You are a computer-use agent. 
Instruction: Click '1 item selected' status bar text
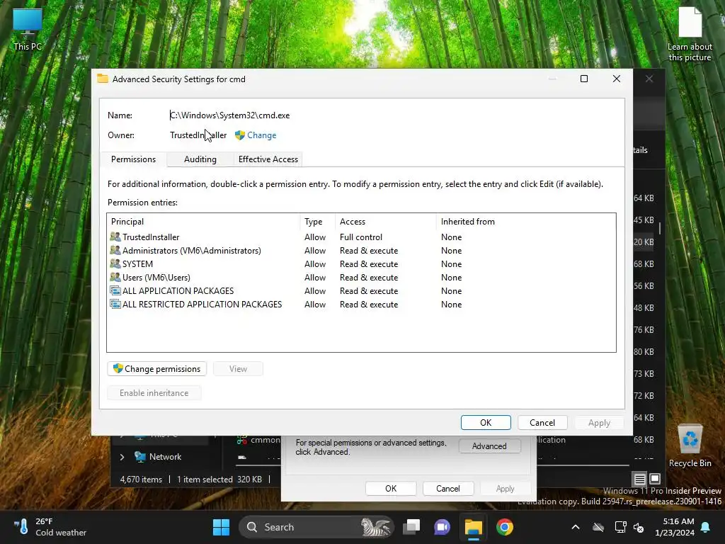(205, 480)
